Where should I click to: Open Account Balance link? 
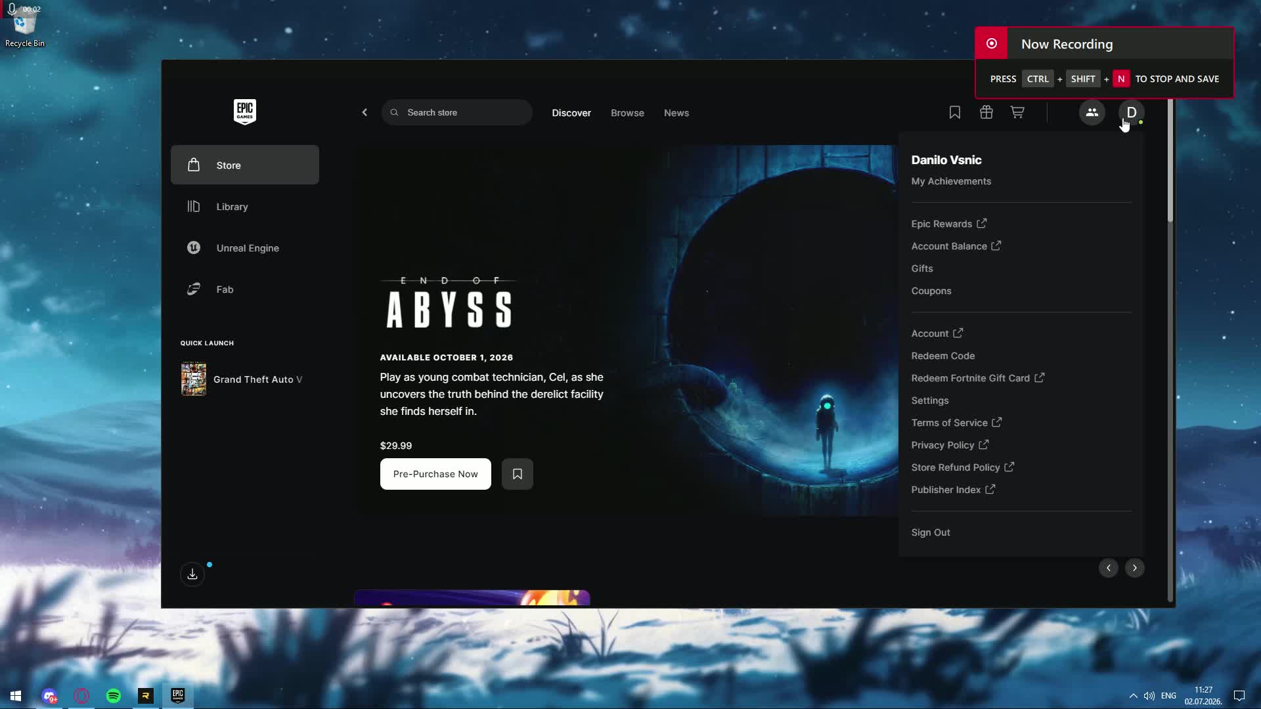pos(956,246)
